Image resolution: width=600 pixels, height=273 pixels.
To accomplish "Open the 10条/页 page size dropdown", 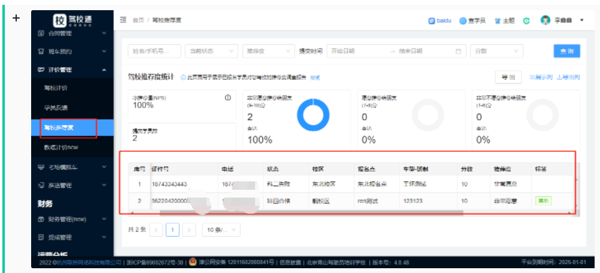I will coord(221,230).
